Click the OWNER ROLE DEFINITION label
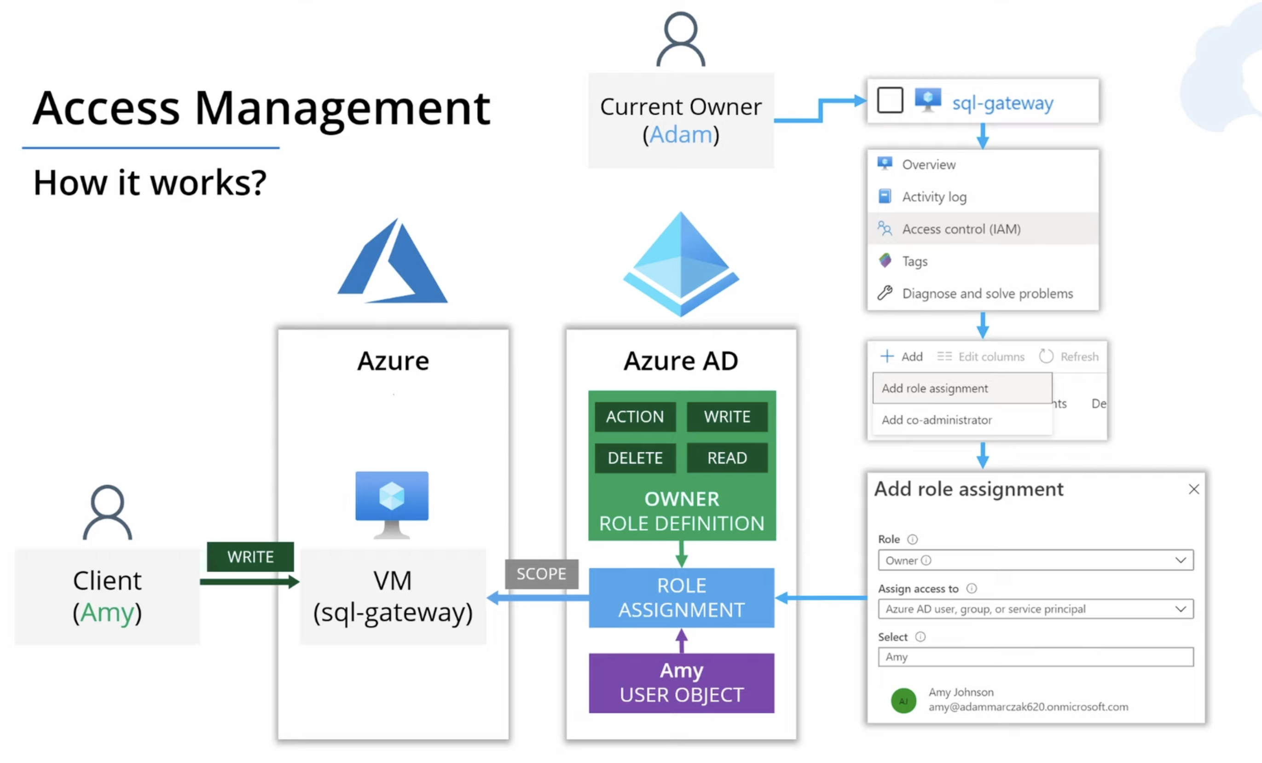The image size is (1262, 763). coord(682,511)
